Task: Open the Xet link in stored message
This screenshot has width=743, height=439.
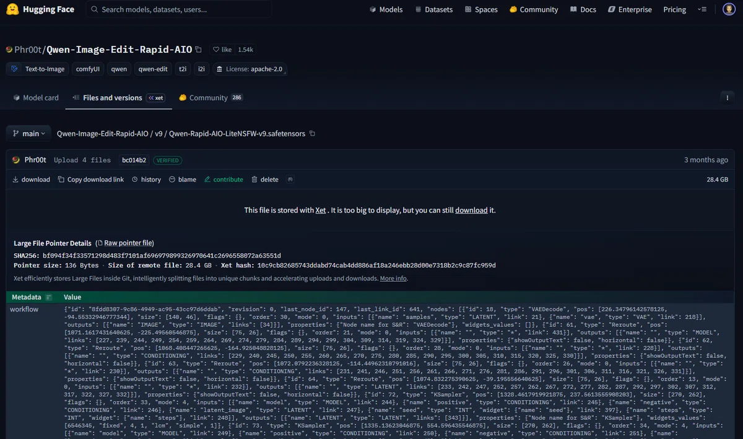Action: click(321, 210)
